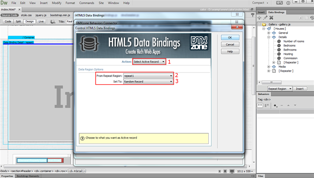Open the View menu
314x178 pixels.
coord(32,3)
